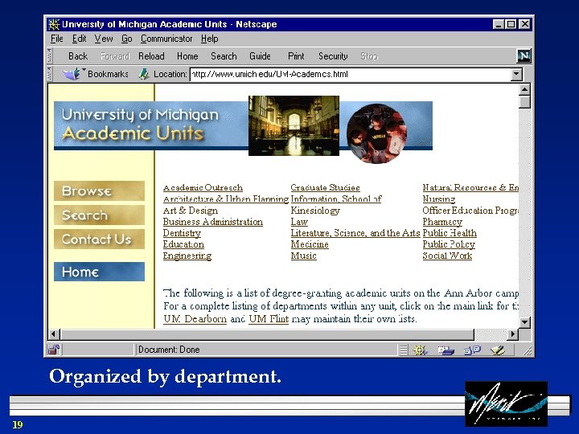Screen dimensions: 579x434
Task: Open the Bookmarks icon menu
Action: click(x=72, y=74)
